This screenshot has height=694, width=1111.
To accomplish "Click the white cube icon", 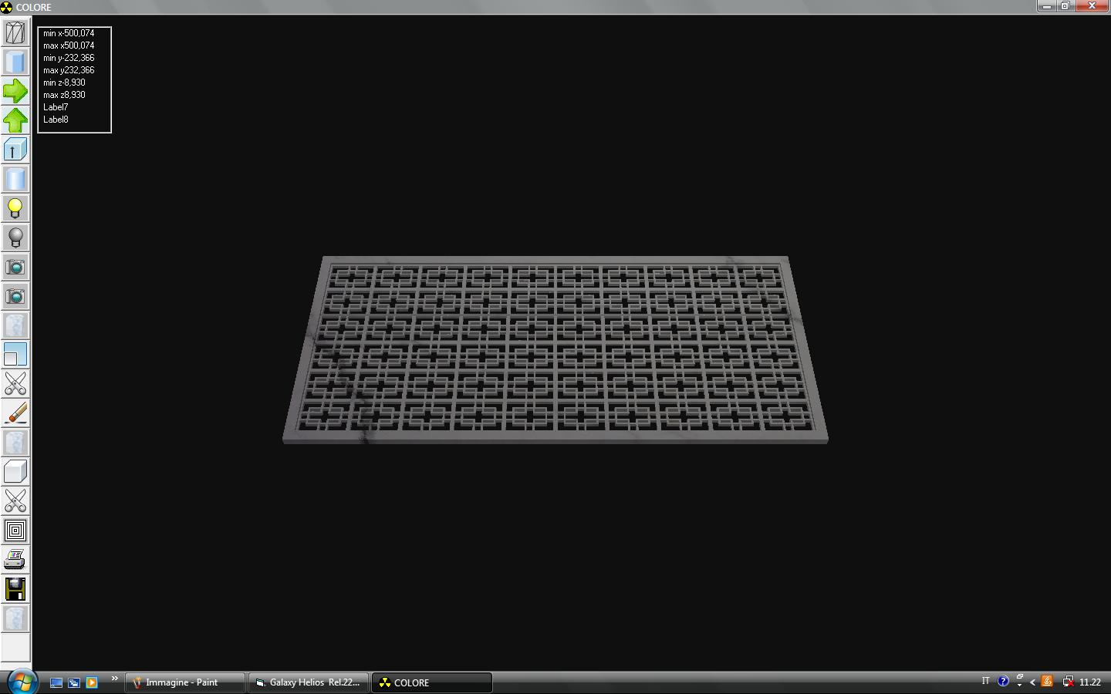I will click(15, 472).
